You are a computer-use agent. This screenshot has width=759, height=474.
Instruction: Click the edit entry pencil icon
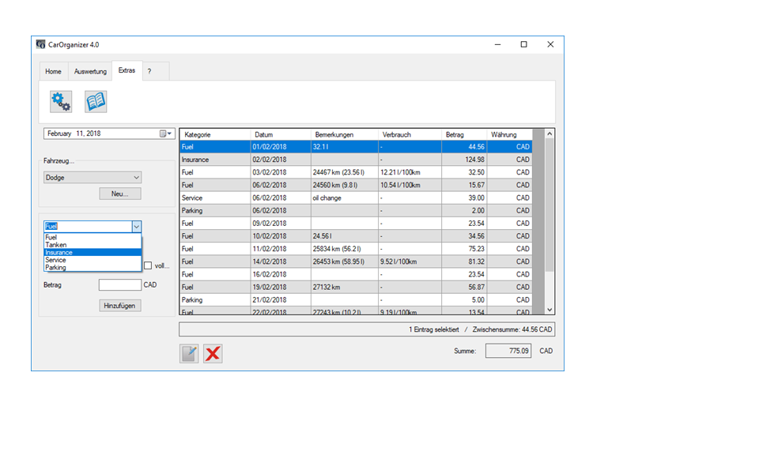pyautogui.click(x=189, y=353)
